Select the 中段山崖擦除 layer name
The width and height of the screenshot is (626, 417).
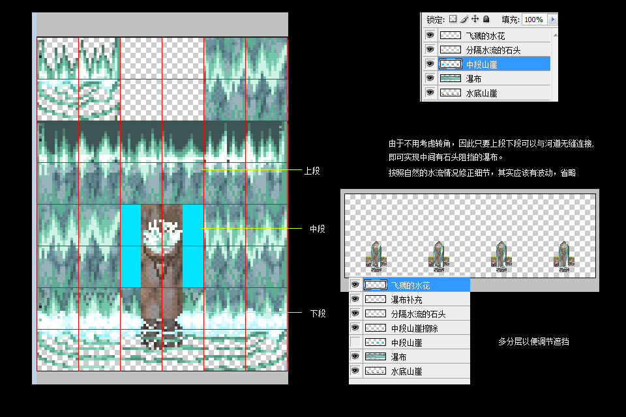coord(415,328)
